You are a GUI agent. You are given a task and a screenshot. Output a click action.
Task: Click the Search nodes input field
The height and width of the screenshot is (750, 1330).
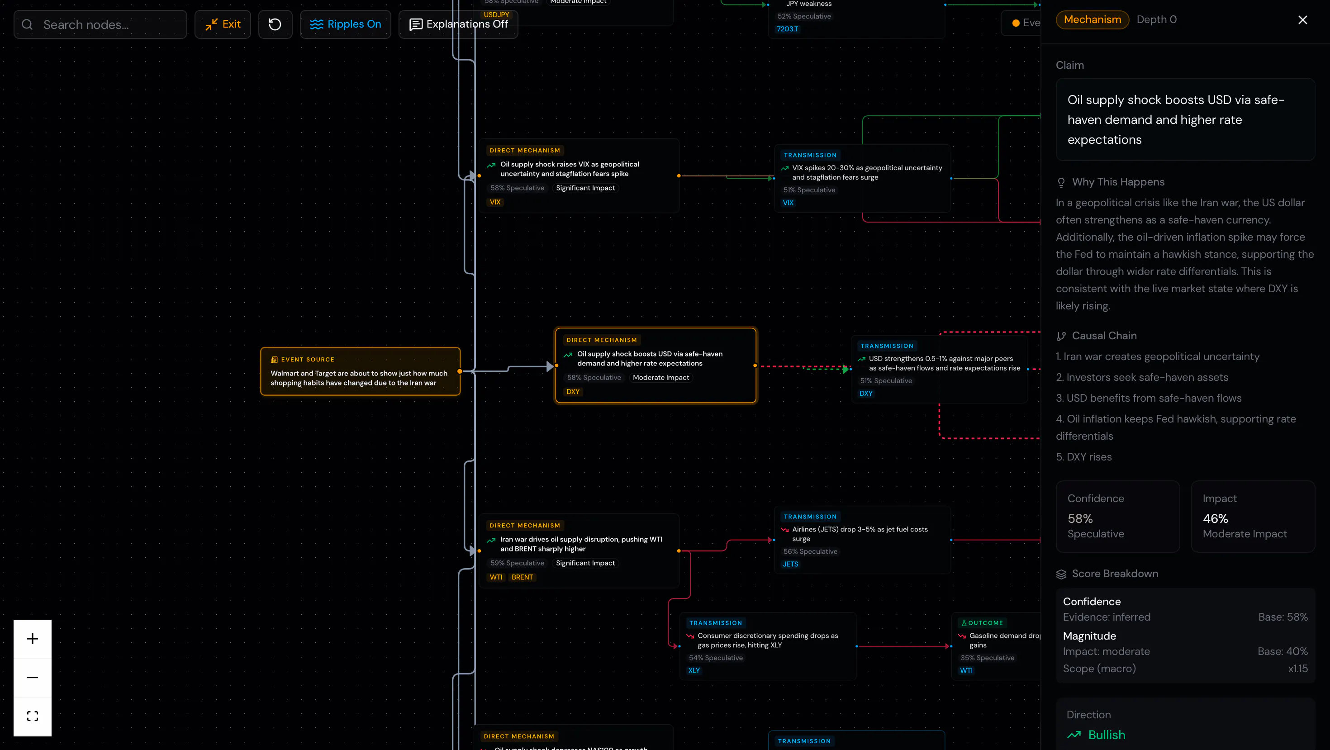[100, 24]
